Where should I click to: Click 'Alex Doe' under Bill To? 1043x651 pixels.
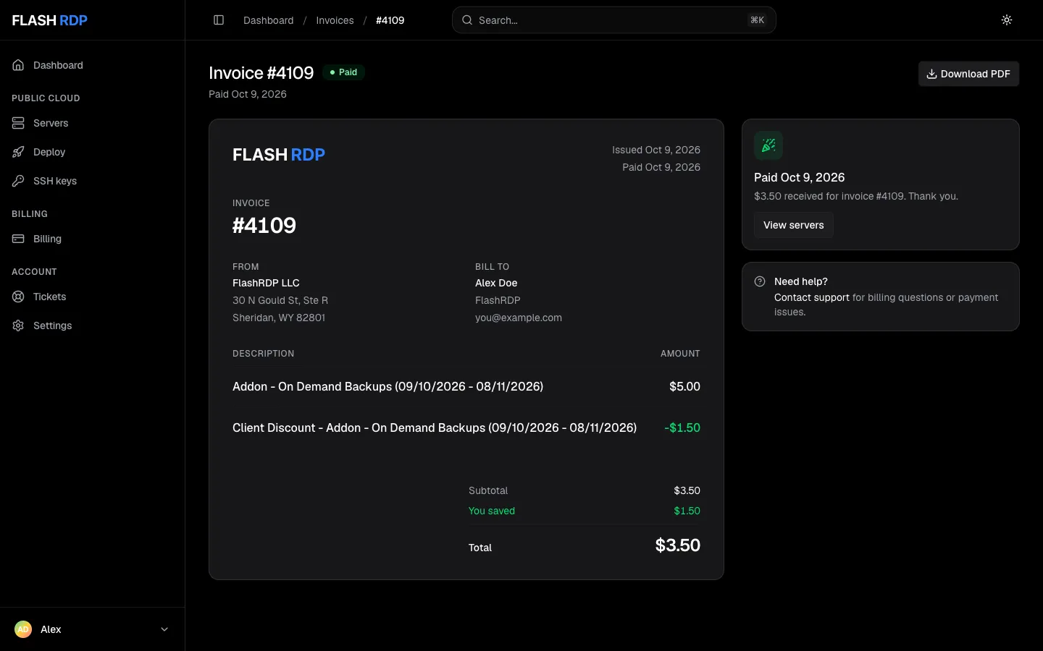click(x=496, y=283)
